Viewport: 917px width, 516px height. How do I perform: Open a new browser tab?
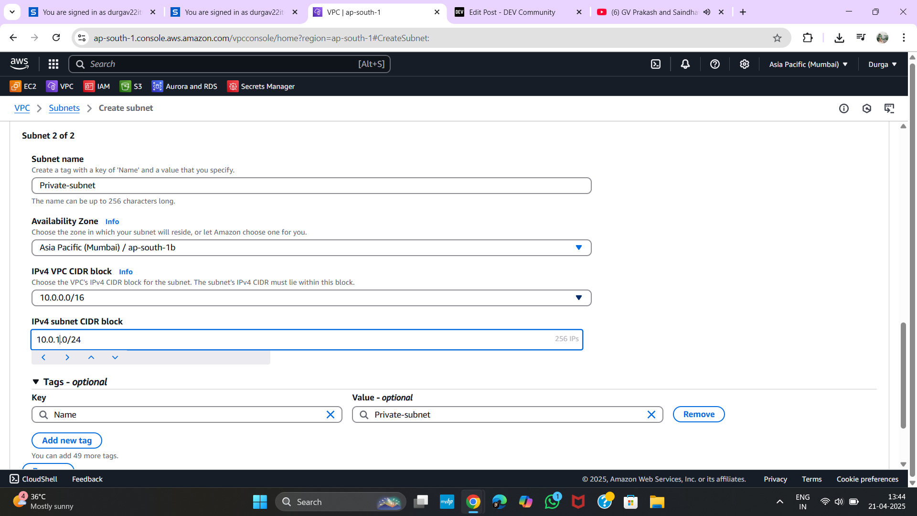743,12
